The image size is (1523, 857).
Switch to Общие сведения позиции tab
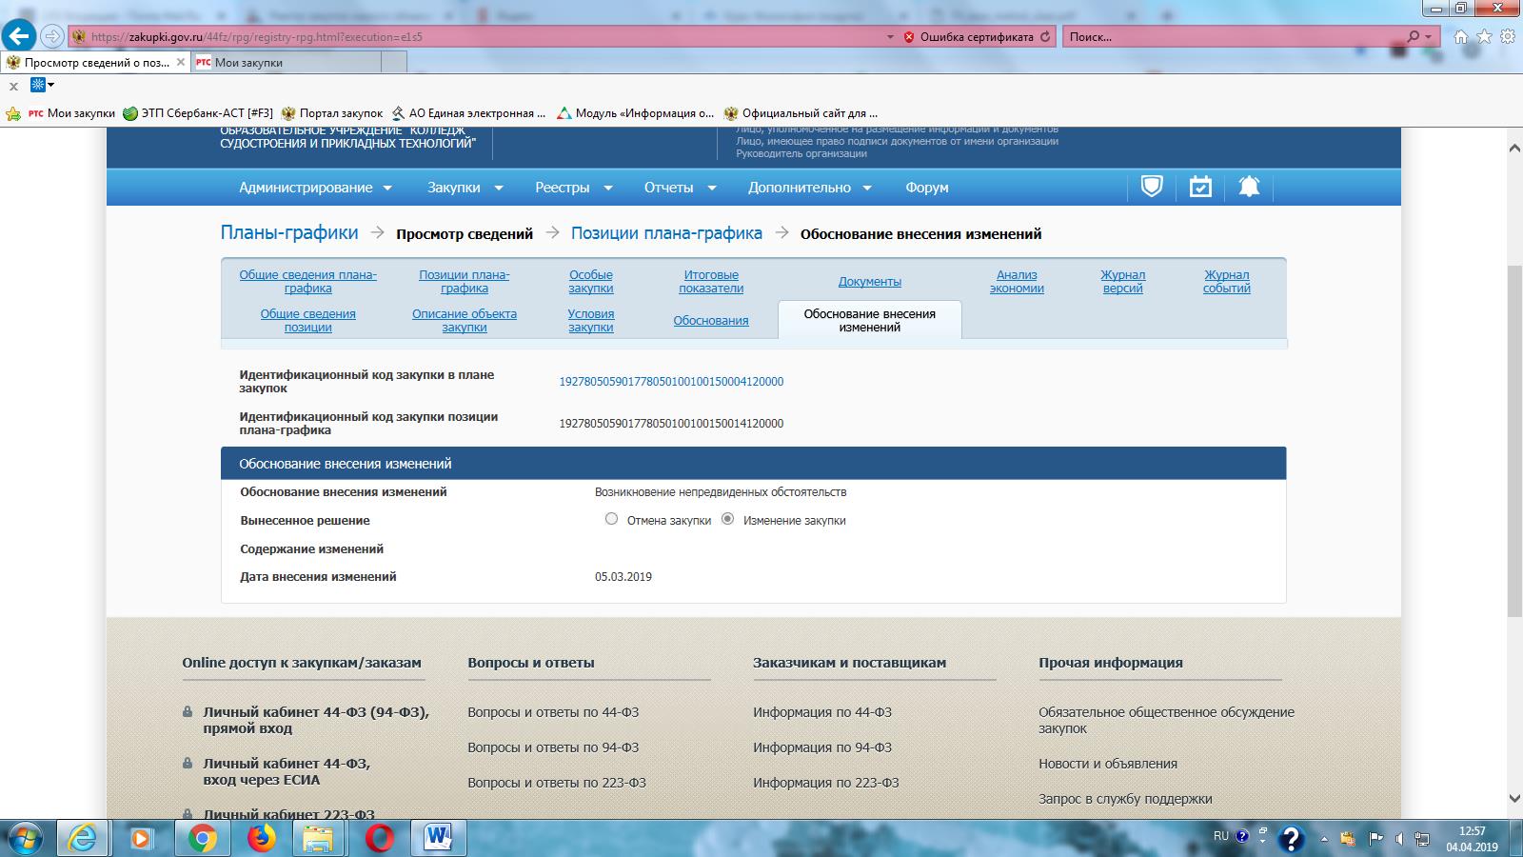(x=308, y=321)
